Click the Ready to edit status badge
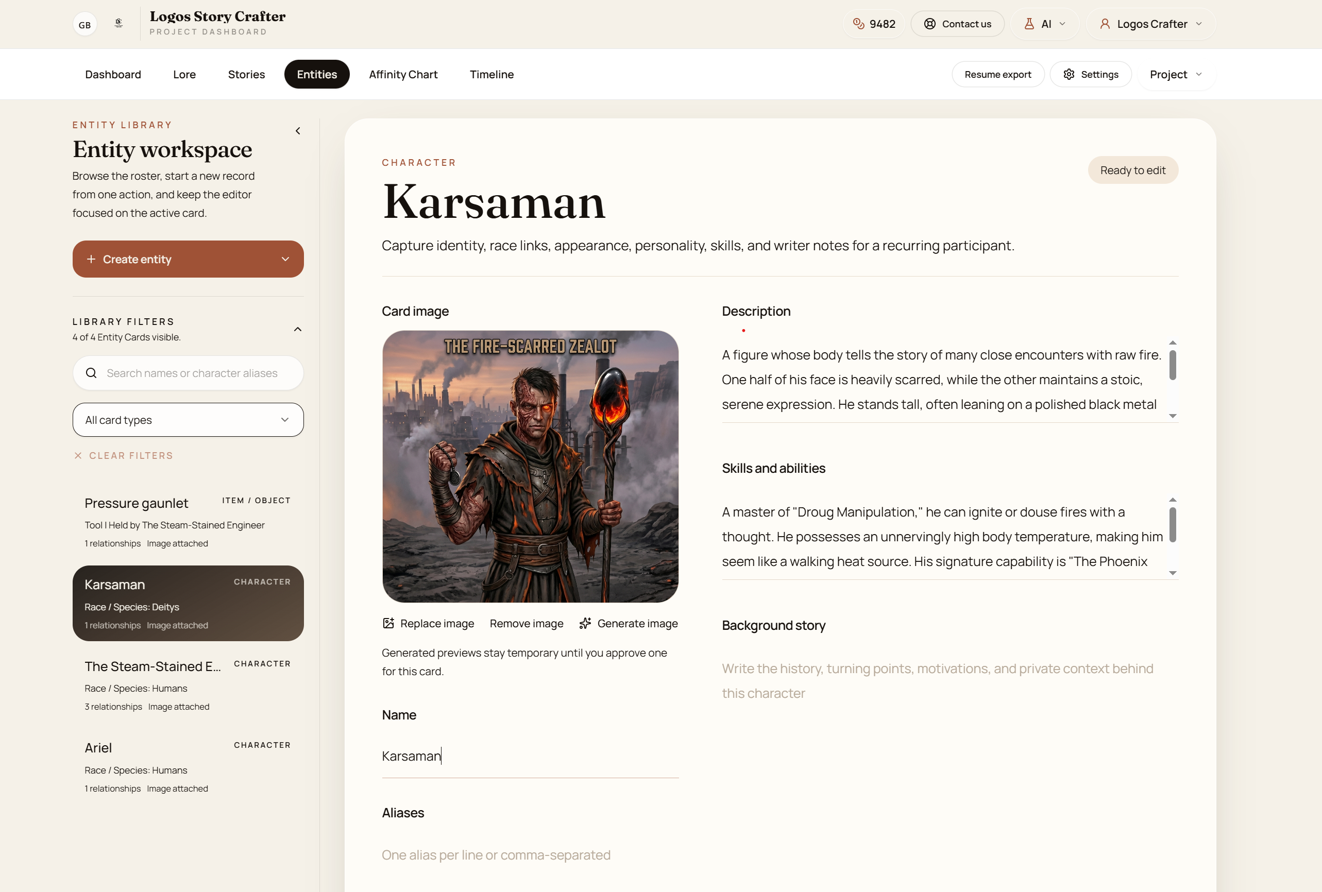Viewport: 1322px width, 892px height. click(x=1132, y=170)
